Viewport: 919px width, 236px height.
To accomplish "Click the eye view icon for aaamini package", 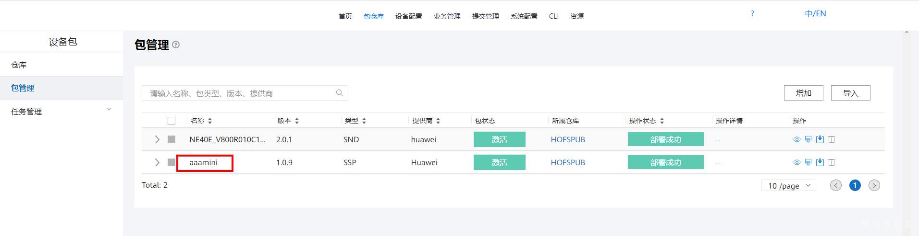I will (796, 162).
